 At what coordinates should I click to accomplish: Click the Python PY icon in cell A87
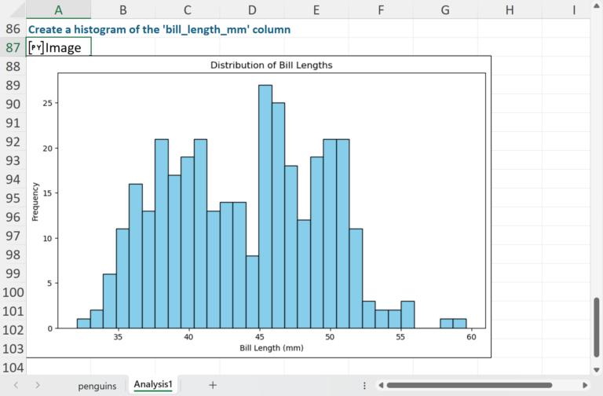(36, 48)
